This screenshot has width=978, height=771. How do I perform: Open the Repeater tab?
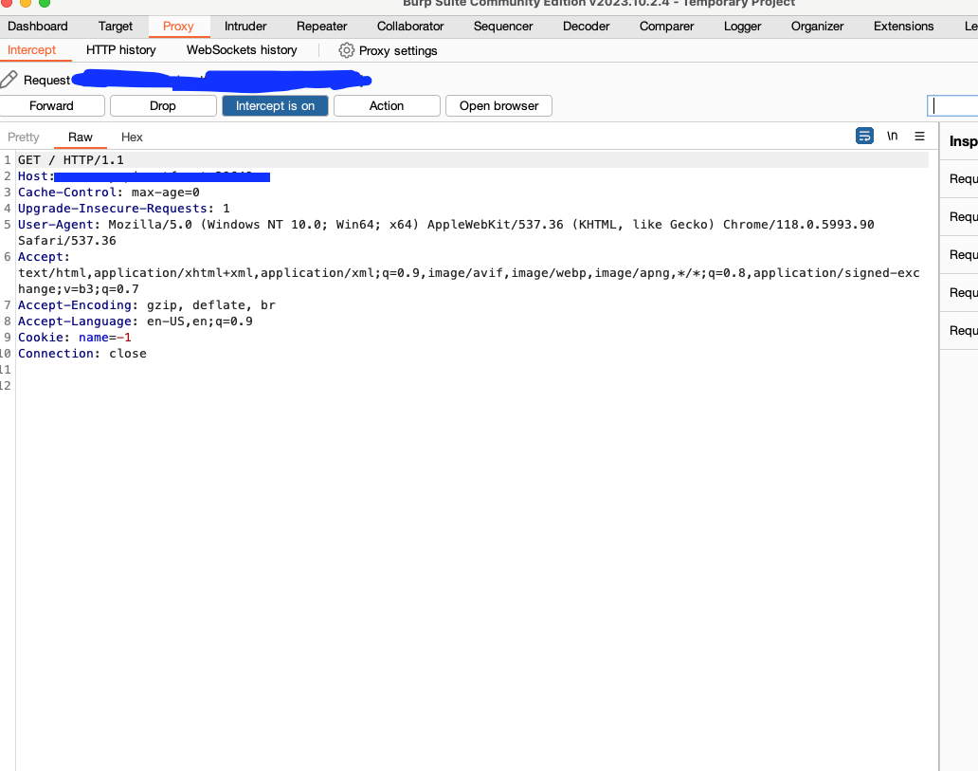click(322, 27)
